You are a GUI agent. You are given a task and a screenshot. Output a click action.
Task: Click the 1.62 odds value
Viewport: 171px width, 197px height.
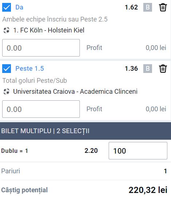[x=131, y=7]
